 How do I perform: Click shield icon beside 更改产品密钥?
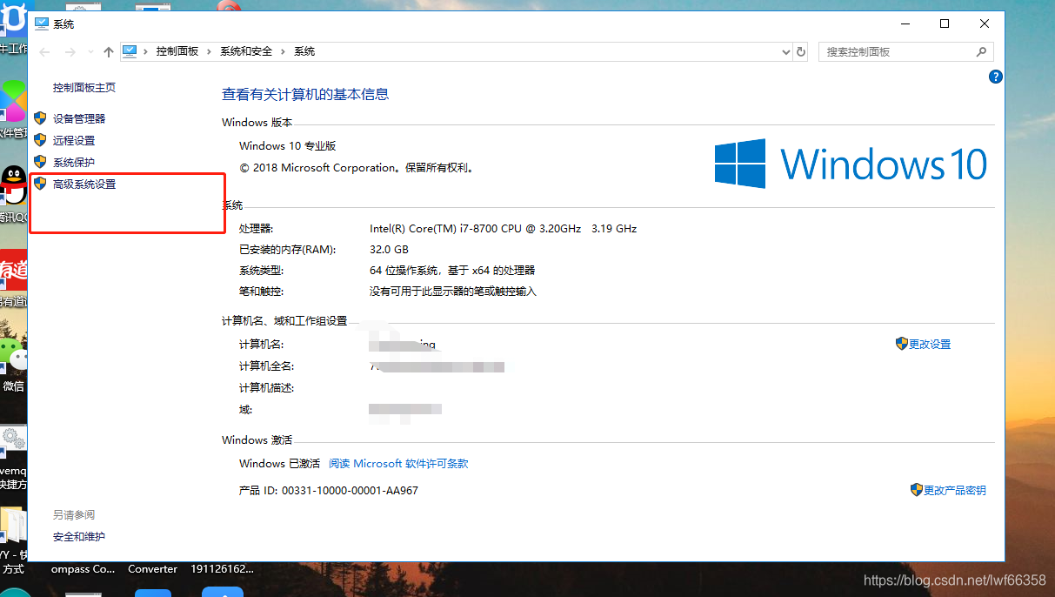pyautogui.click(x=917, y=490)
